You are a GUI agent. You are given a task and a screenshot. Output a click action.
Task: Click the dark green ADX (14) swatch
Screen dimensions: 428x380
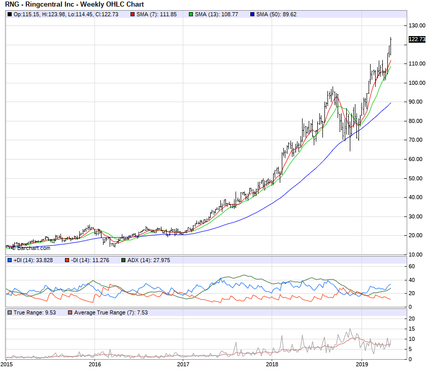coord(124,260)
